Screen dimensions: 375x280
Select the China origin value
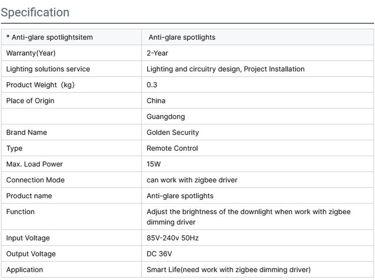click(x=156, y=101)
